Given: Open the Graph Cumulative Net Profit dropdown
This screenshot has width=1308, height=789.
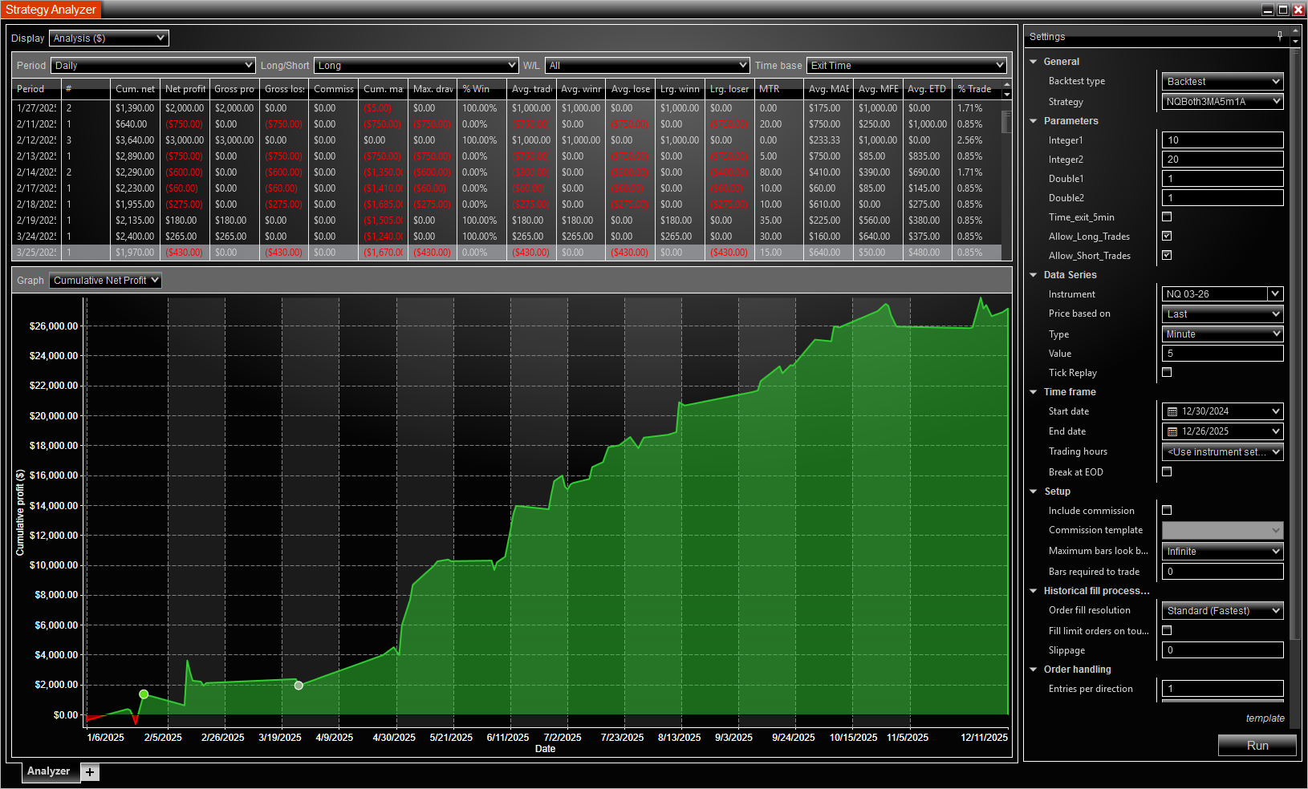Looking at the screenshot, I should [x=105, y=281].
